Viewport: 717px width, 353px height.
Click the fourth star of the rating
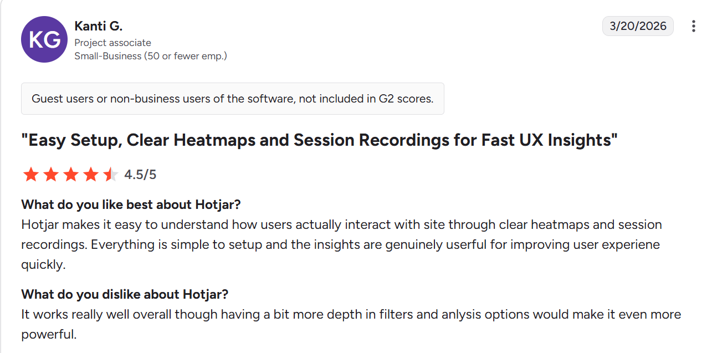coord(90,174)
